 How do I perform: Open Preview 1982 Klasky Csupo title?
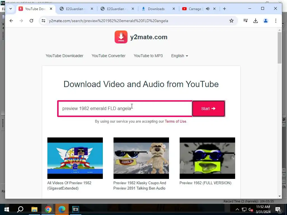point(140,186)
